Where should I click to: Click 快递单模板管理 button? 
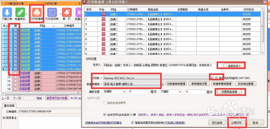(222, 84)
